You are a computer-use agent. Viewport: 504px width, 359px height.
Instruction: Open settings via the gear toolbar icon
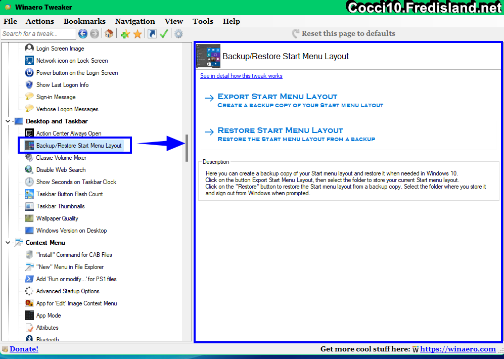[178, 33]
